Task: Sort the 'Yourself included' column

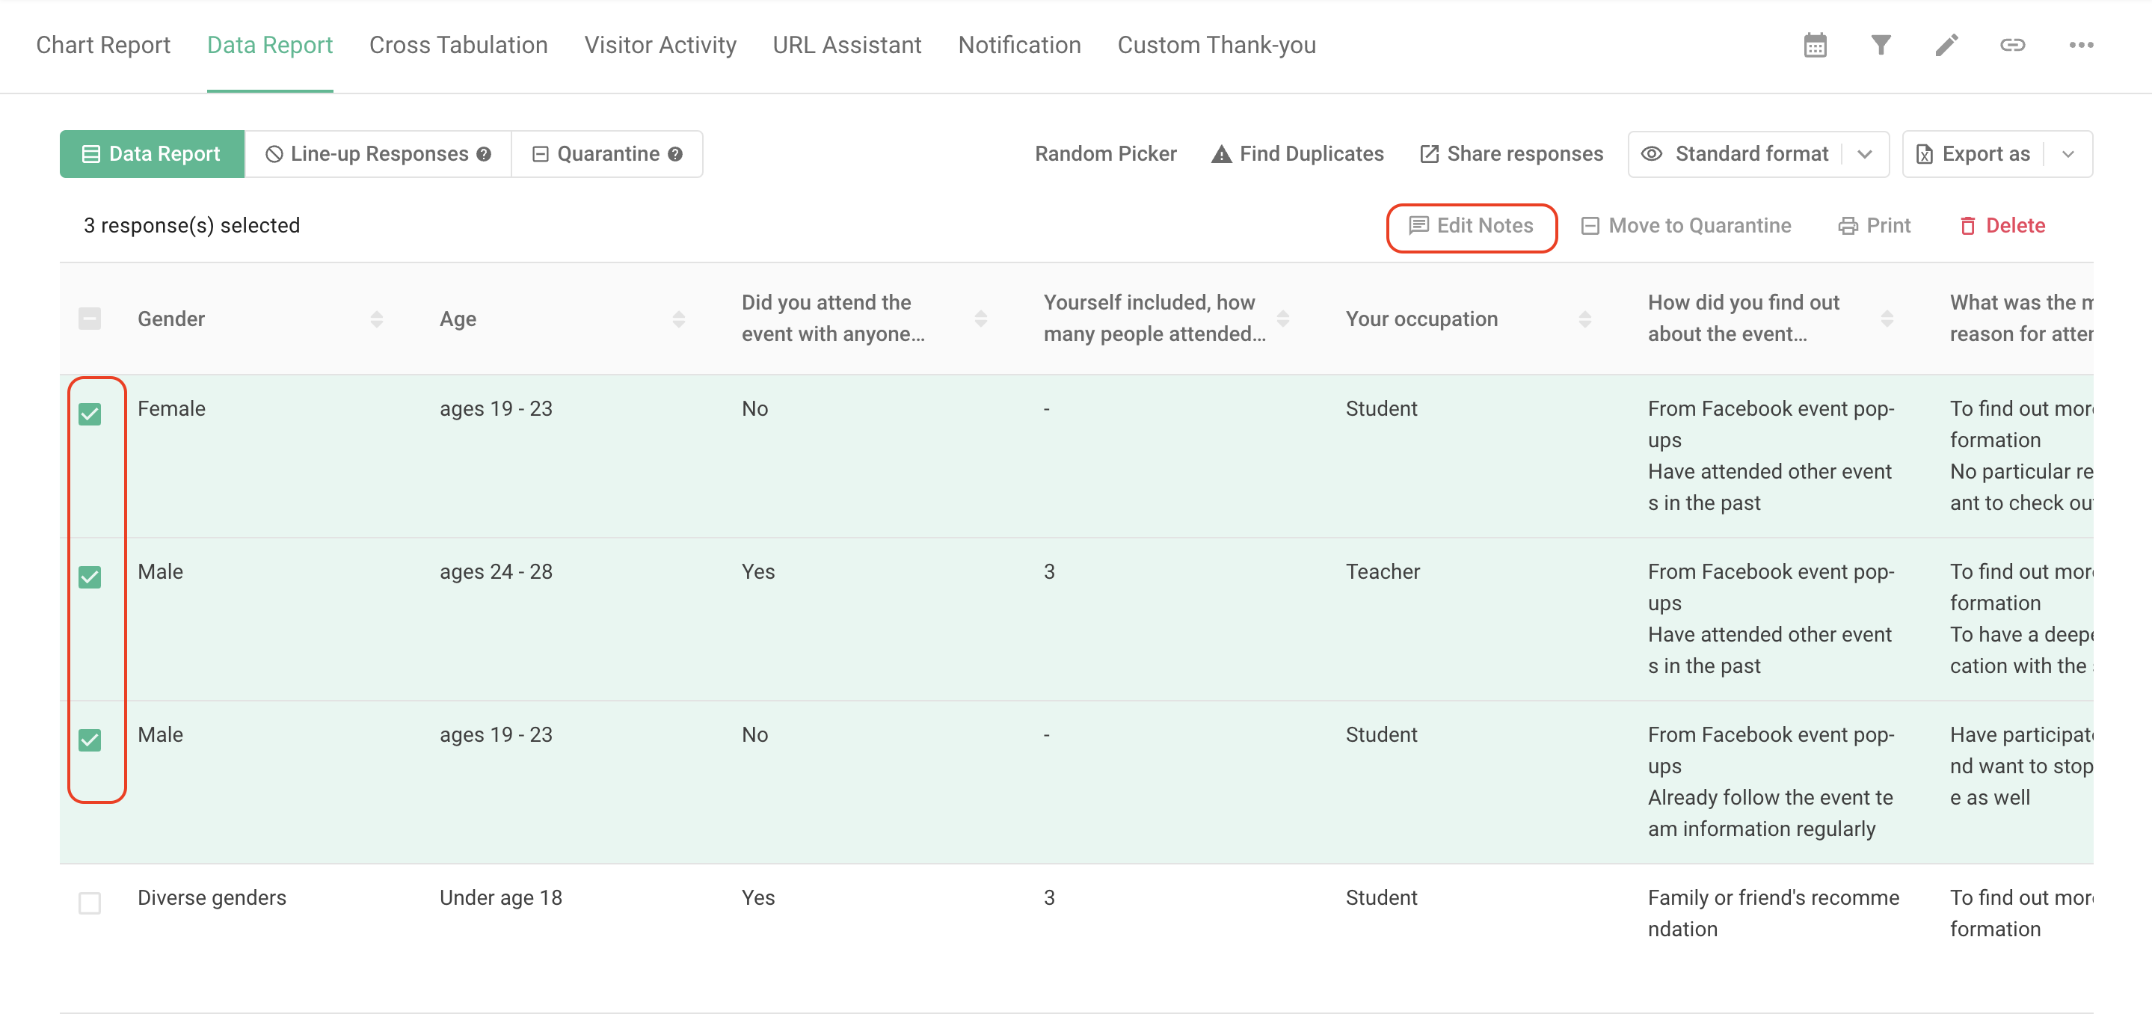Action: click(x=1283, y=319)
